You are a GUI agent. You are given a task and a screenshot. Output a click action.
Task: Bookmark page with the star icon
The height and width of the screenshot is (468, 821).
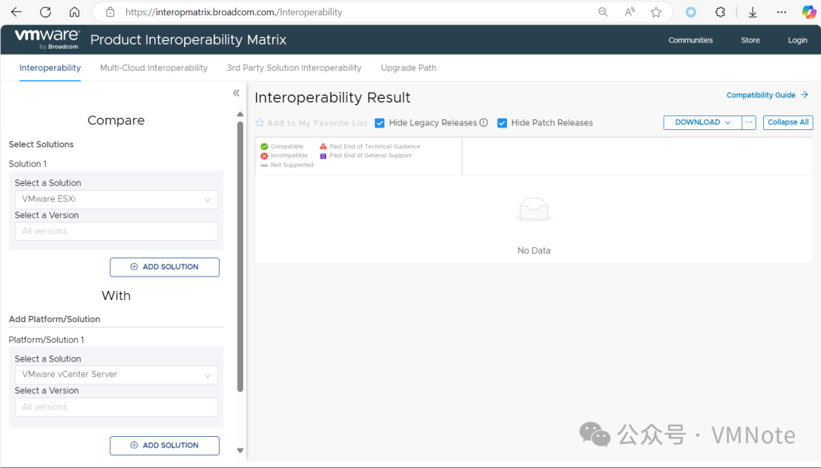tap(656, 12)
